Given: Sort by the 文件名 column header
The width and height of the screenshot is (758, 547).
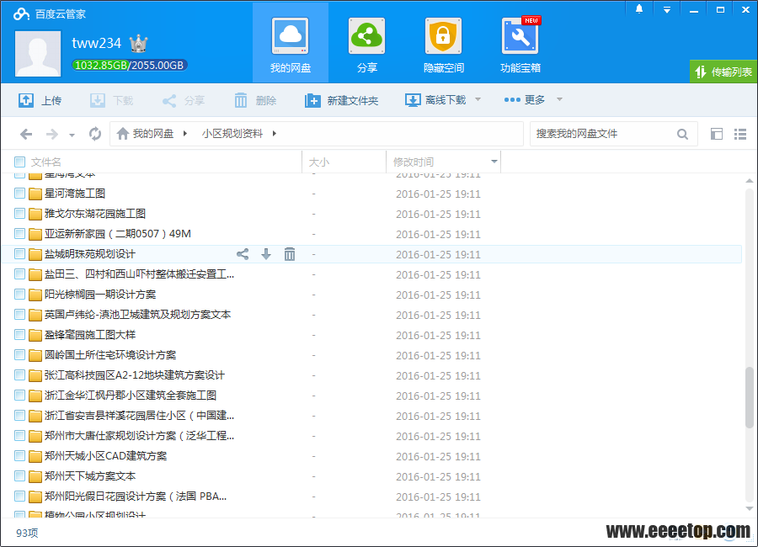Looking at the screenshot, I should (46, 162).
